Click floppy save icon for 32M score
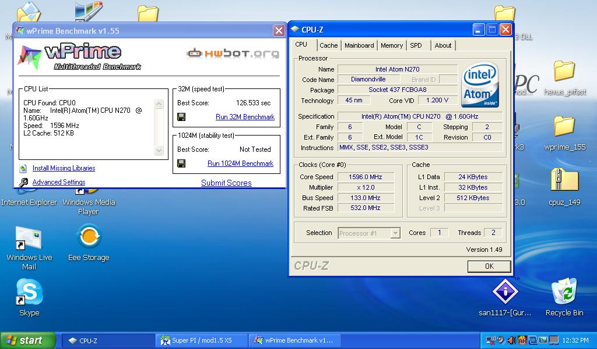This screenshot has height=349, width=597. pos(182,117)
